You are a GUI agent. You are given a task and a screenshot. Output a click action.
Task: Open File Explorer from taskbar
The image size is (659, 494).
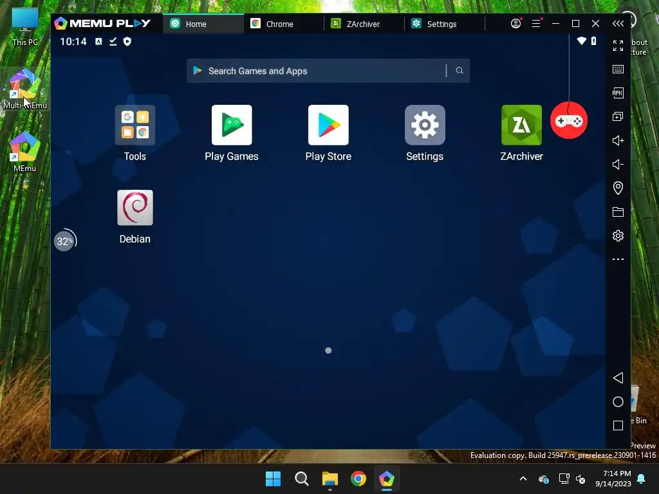tap(330, 479)
